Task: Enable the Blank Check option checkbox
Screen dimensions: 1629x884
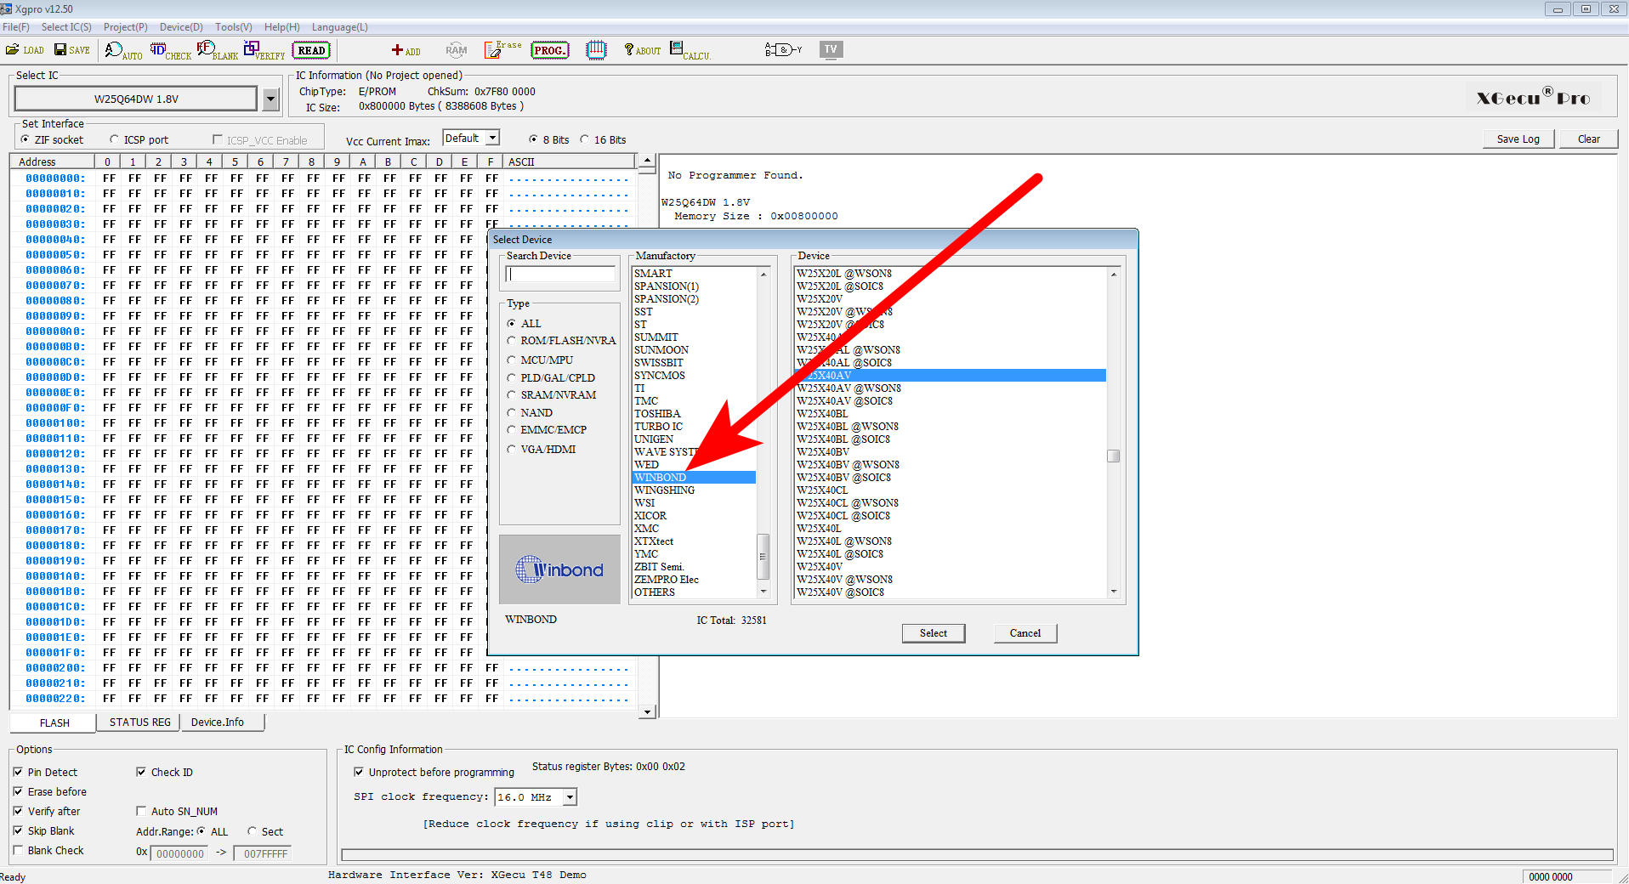Action: [x=19, y=851]
